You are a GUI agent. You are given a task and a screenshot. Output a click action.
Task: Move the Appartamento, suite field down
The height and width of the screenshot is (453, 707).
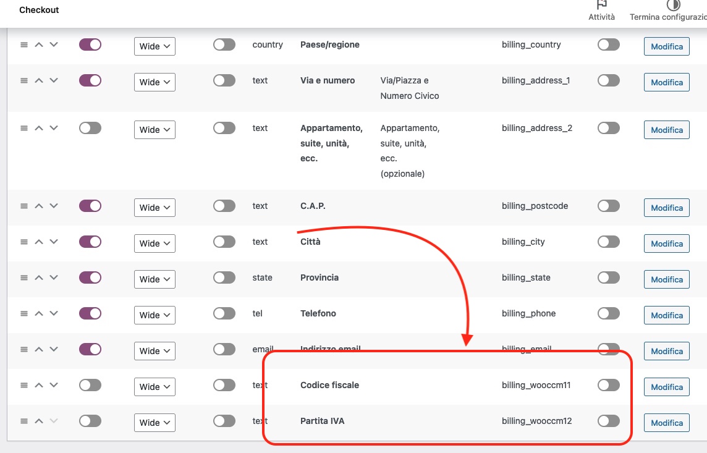point(54,128)
